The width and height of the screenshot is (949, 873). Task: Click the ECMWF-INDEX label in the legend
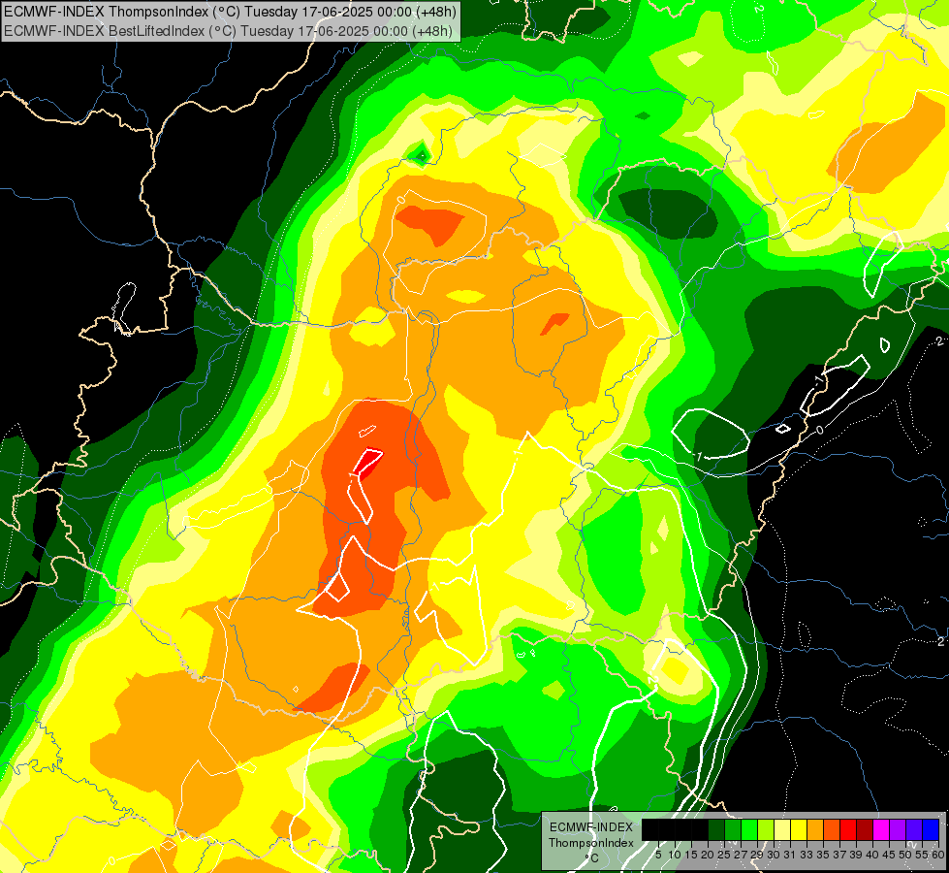click(591, 827)
